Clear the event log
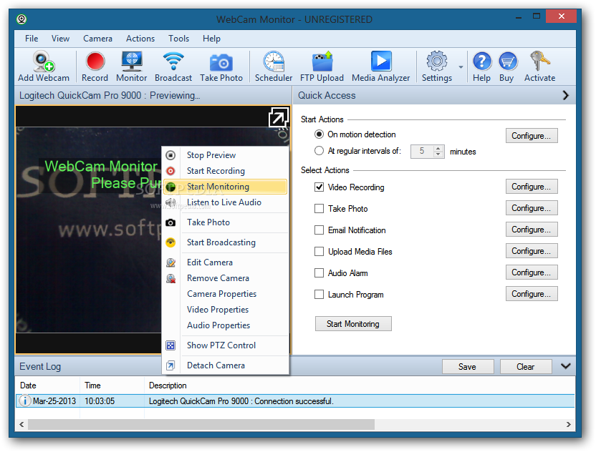 click(x=526, y=367)
